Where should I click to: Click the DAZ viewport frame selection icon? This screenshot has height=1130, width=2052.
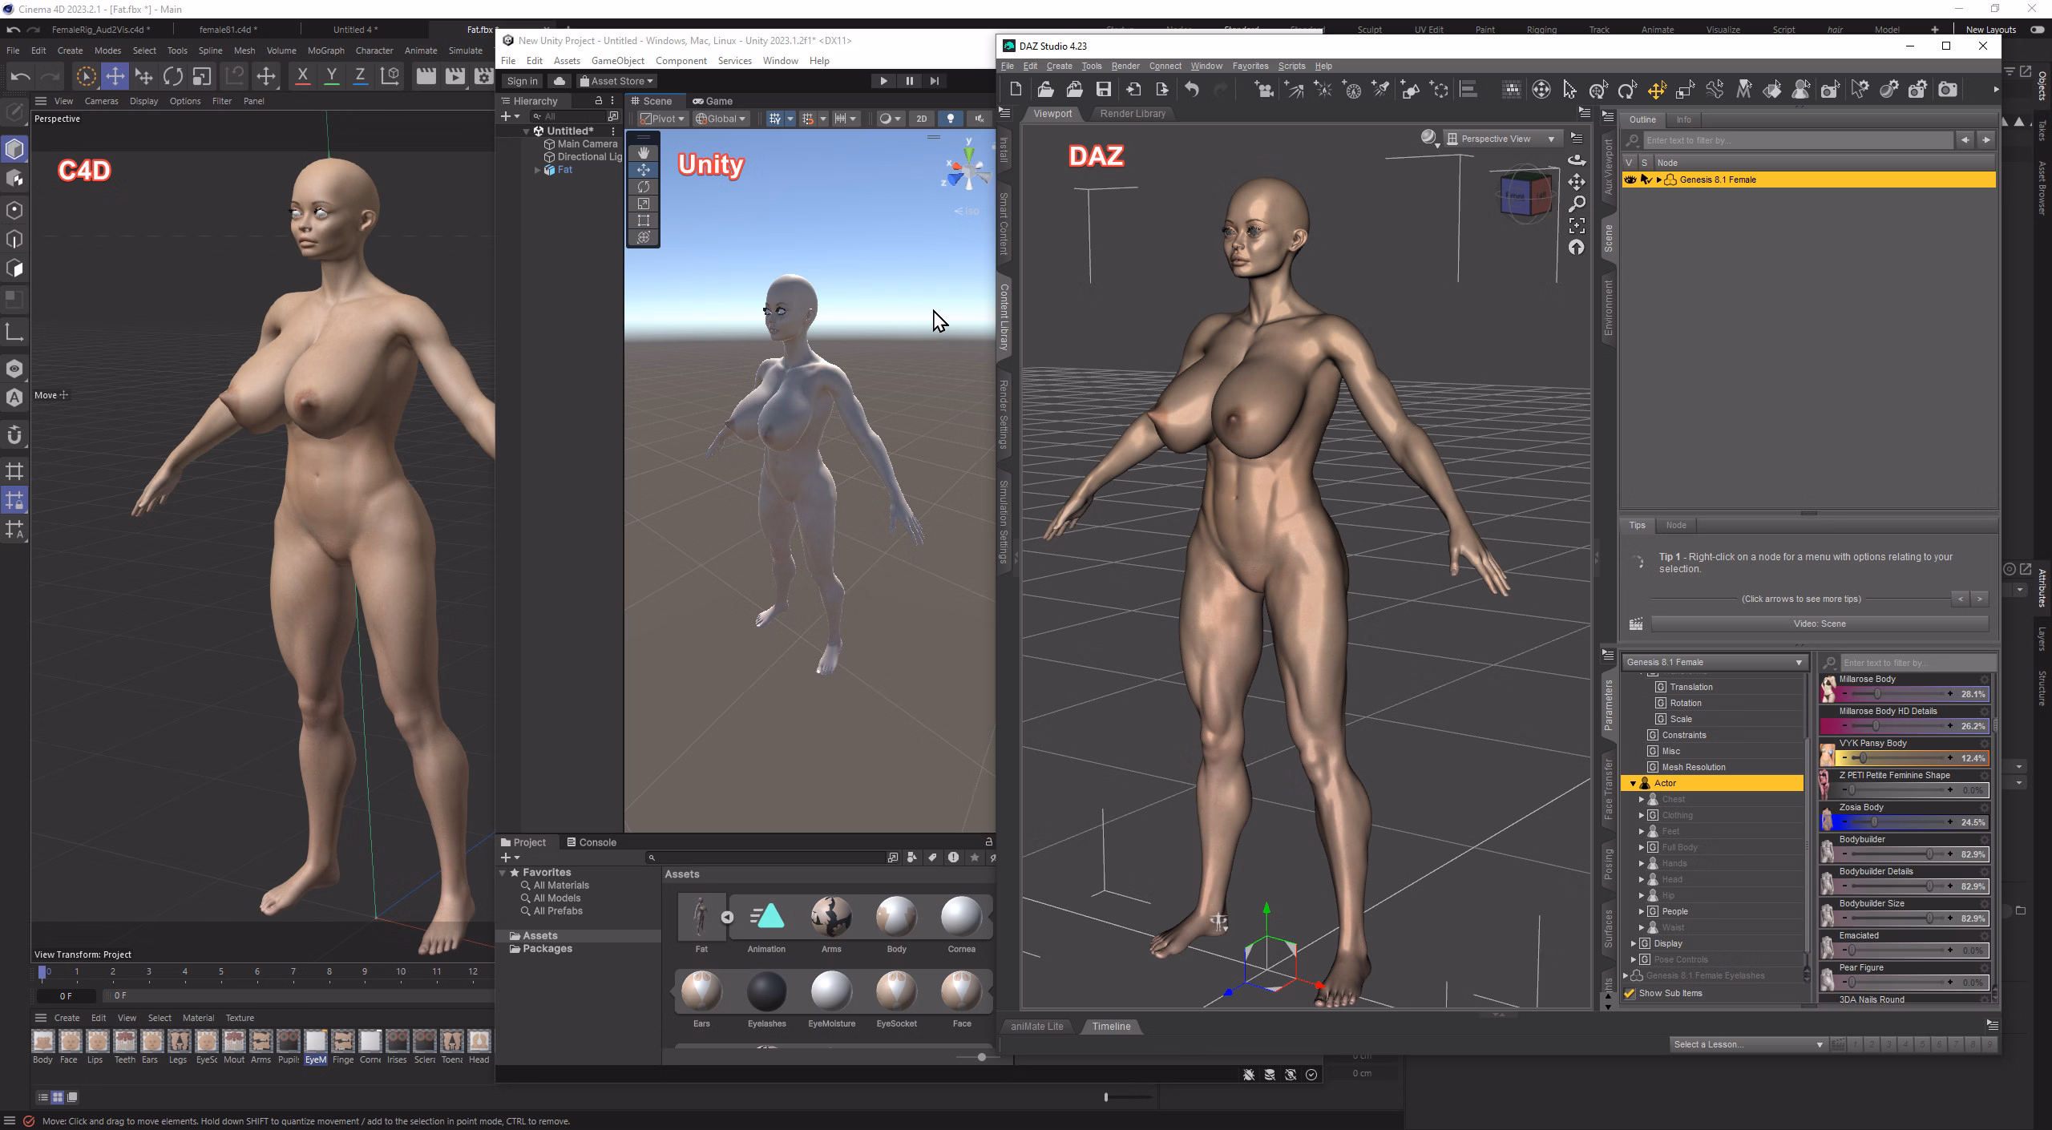(1577, 226)
